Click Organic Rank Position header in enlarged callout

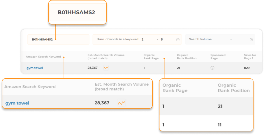tap(234, 88)
